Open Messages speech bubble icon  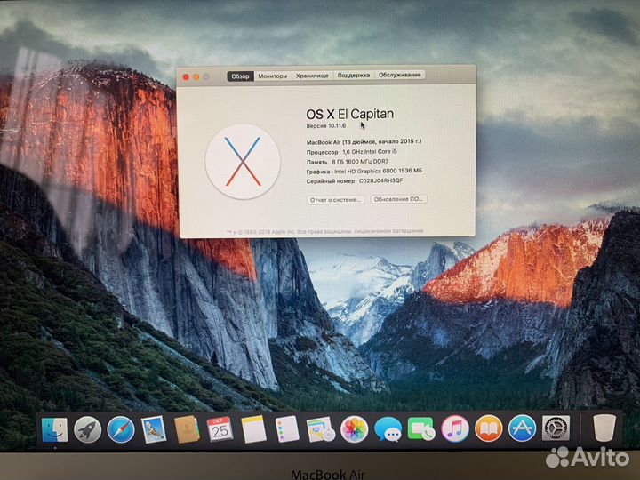pyautogui.click(x=388, y=429)
